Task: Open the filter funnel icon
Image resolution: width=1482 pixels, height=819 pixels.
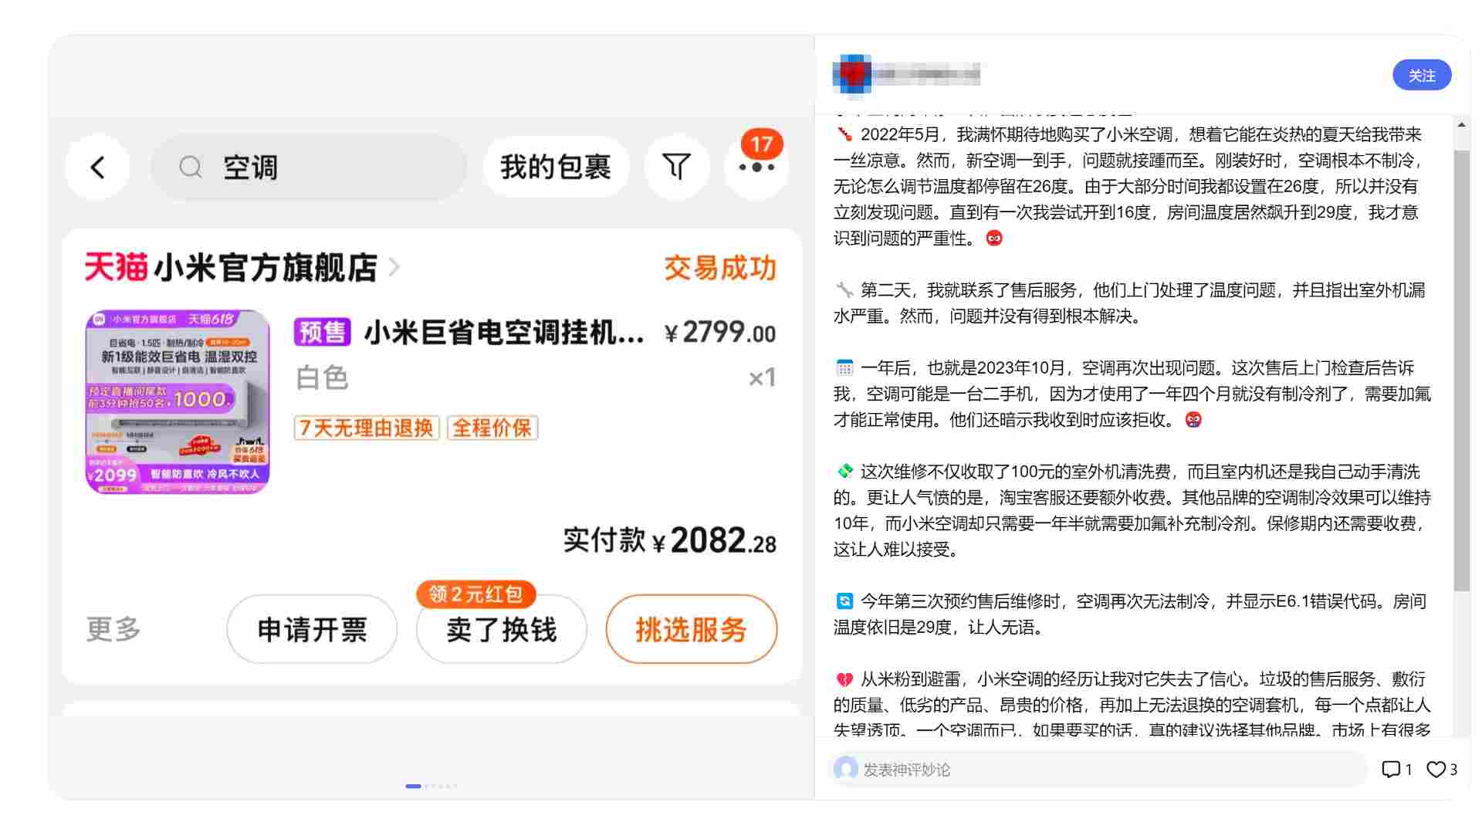Action: 676,166
